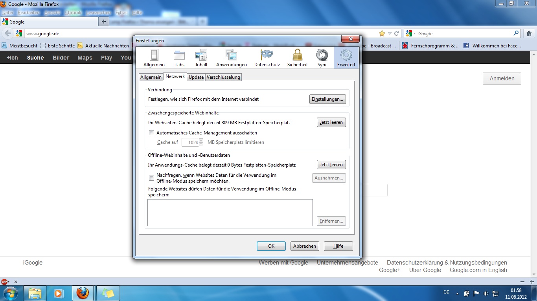Open the Tabs settings category

[179, 58]
